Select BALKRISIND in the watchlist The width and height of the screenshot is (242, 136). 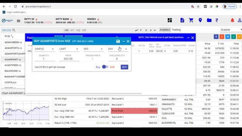[x=13, y=71]
